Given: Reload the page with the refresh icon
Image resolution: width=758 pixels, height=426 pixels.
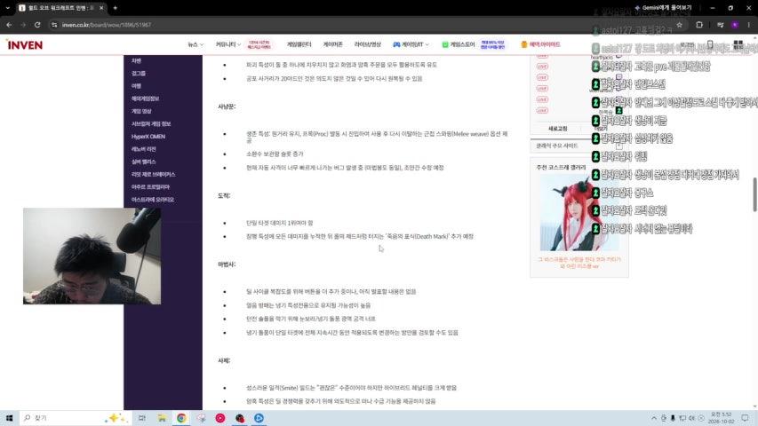Looking at the screenshot, I should click(37, 25).
